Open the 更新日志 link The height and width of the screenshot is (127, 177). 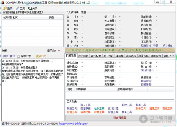click(41, 56)
